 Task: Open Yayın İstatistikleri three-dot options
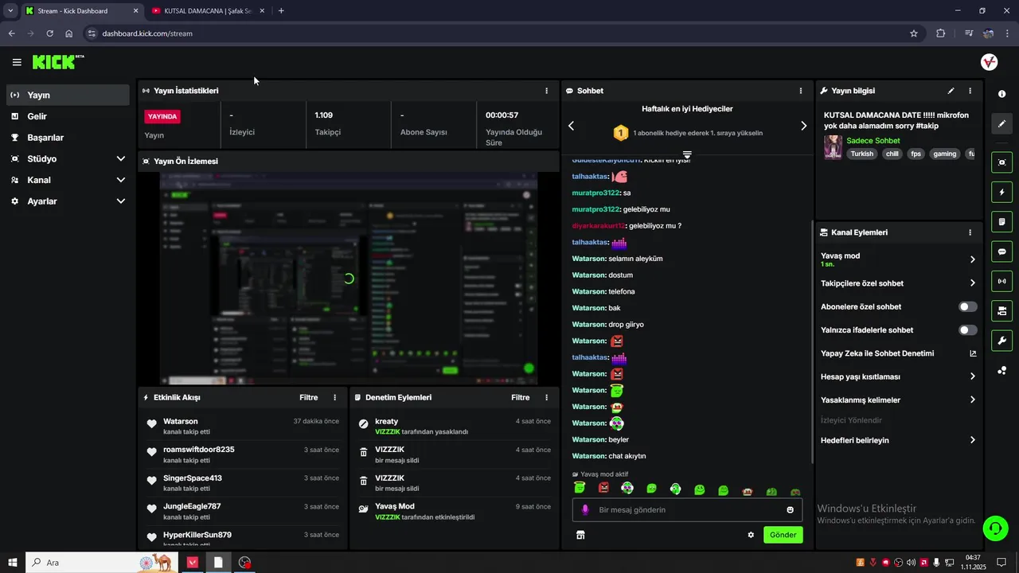[546, 91]
